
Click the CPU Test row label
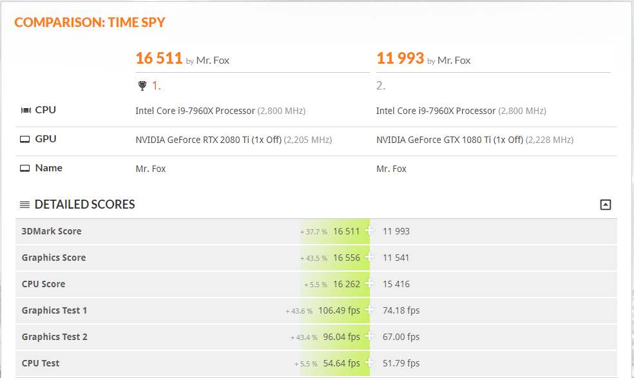(x=41, y=363)
